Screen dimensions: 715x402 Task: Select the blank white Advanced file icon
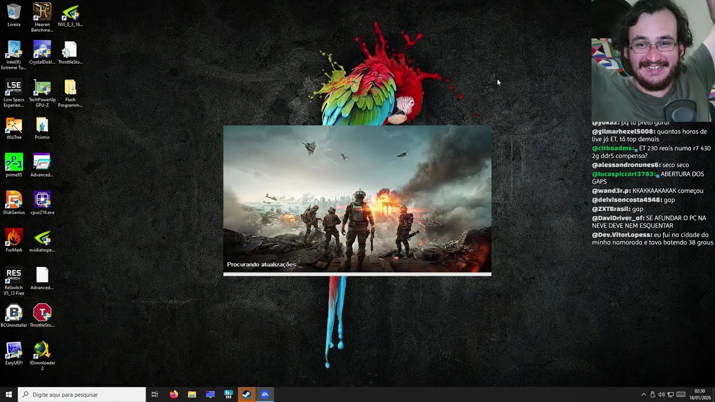pyautogui.click(x=42, y=279)
